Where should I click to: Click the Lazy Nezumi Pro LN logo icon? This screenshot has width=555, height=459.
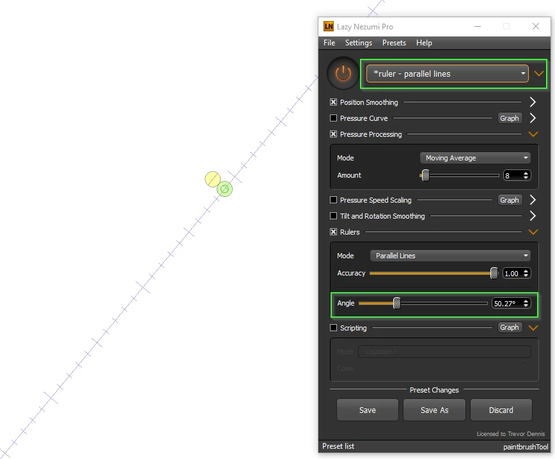coord(329,27)
